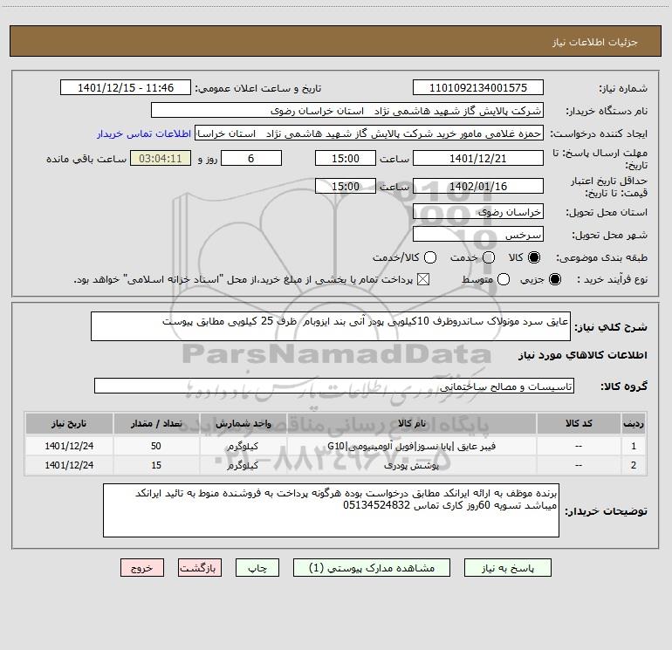This screenshot has height=650, width=672.
Task: Select the خدمت radio button
Action: point(489,257)
